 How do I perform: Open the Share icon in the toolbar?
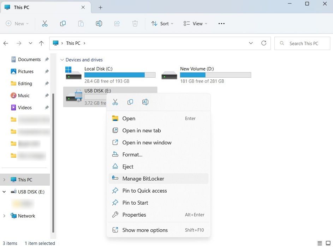click(117, 23)
